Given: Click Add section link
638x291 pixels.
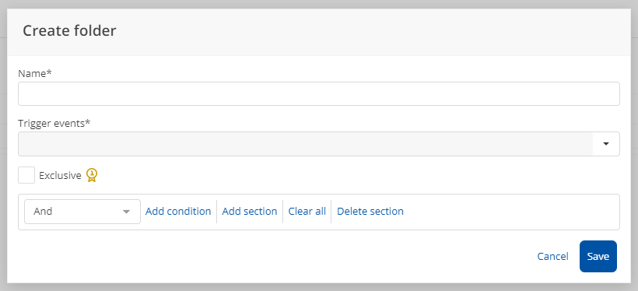Looking at the screenshot, I should pos(250,211).
